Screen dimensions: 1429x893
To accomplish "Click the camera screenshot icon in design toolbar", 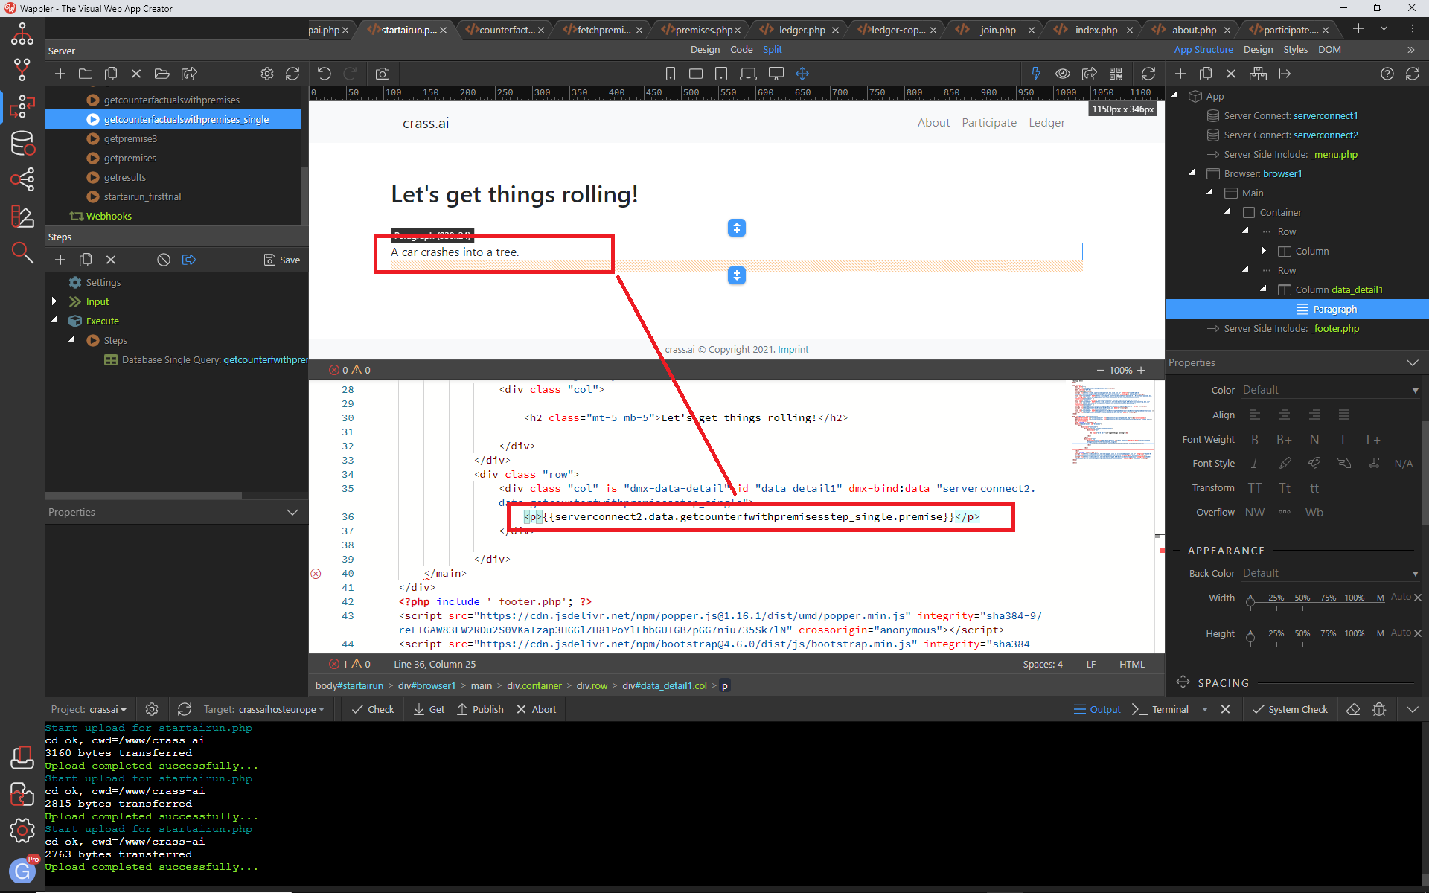I will (383, 74).
